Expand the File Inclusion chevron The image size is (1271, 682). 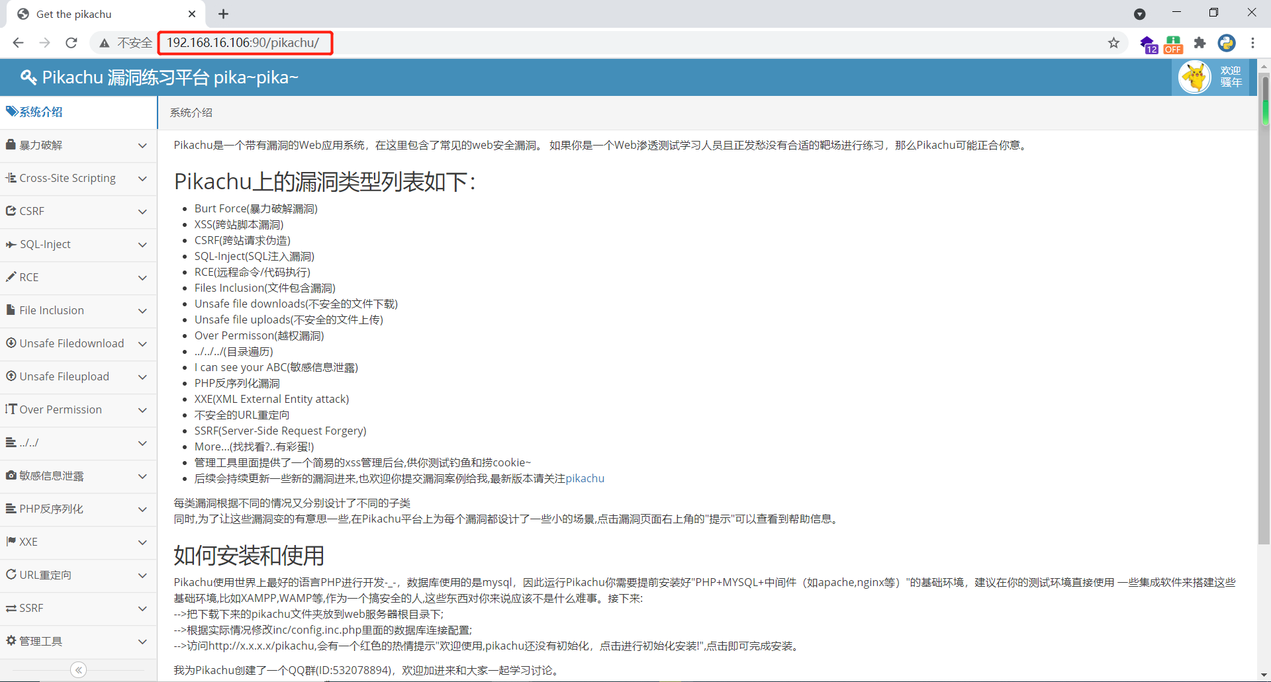(142, 311)
